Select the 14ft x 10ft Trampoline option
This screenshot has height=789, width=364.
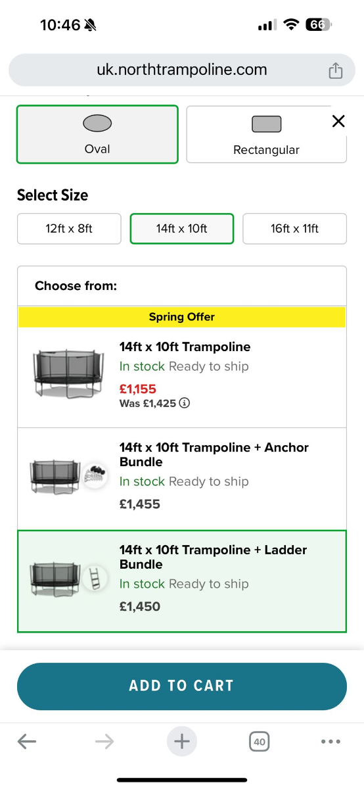[x=182, y=377]
